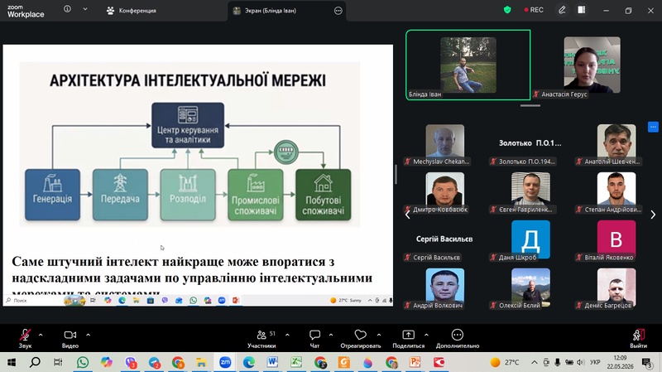Click the annotation pencil icon in title bar
The height and width of the screenshot is (372, 662).
pos(562,10)
